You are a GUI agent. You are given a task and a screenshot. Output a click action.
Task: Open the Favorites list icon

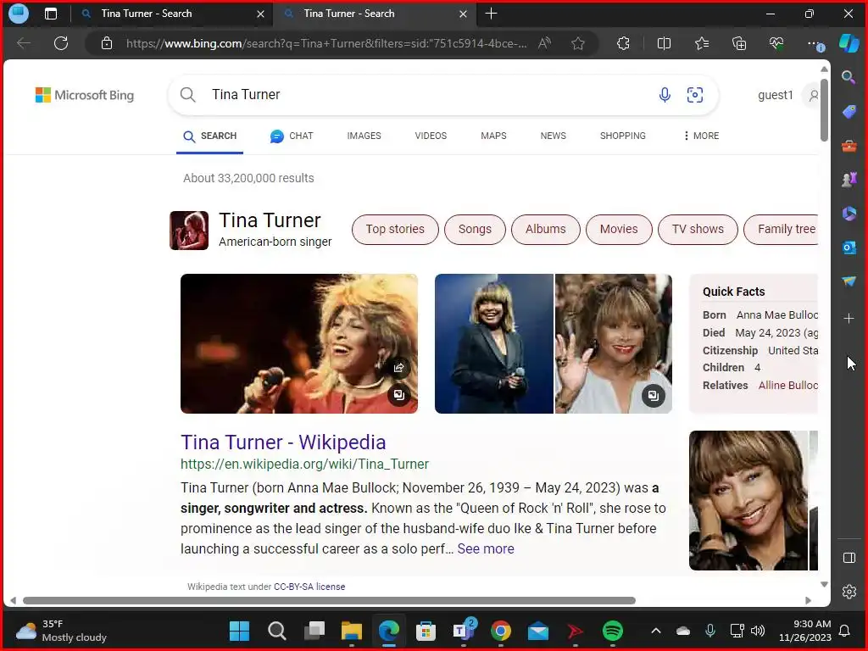click(701, 43)
